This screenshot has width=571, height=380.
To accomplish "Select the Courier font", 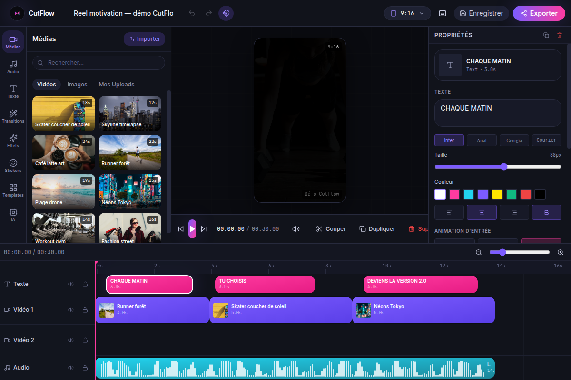I will click(547, 140).
